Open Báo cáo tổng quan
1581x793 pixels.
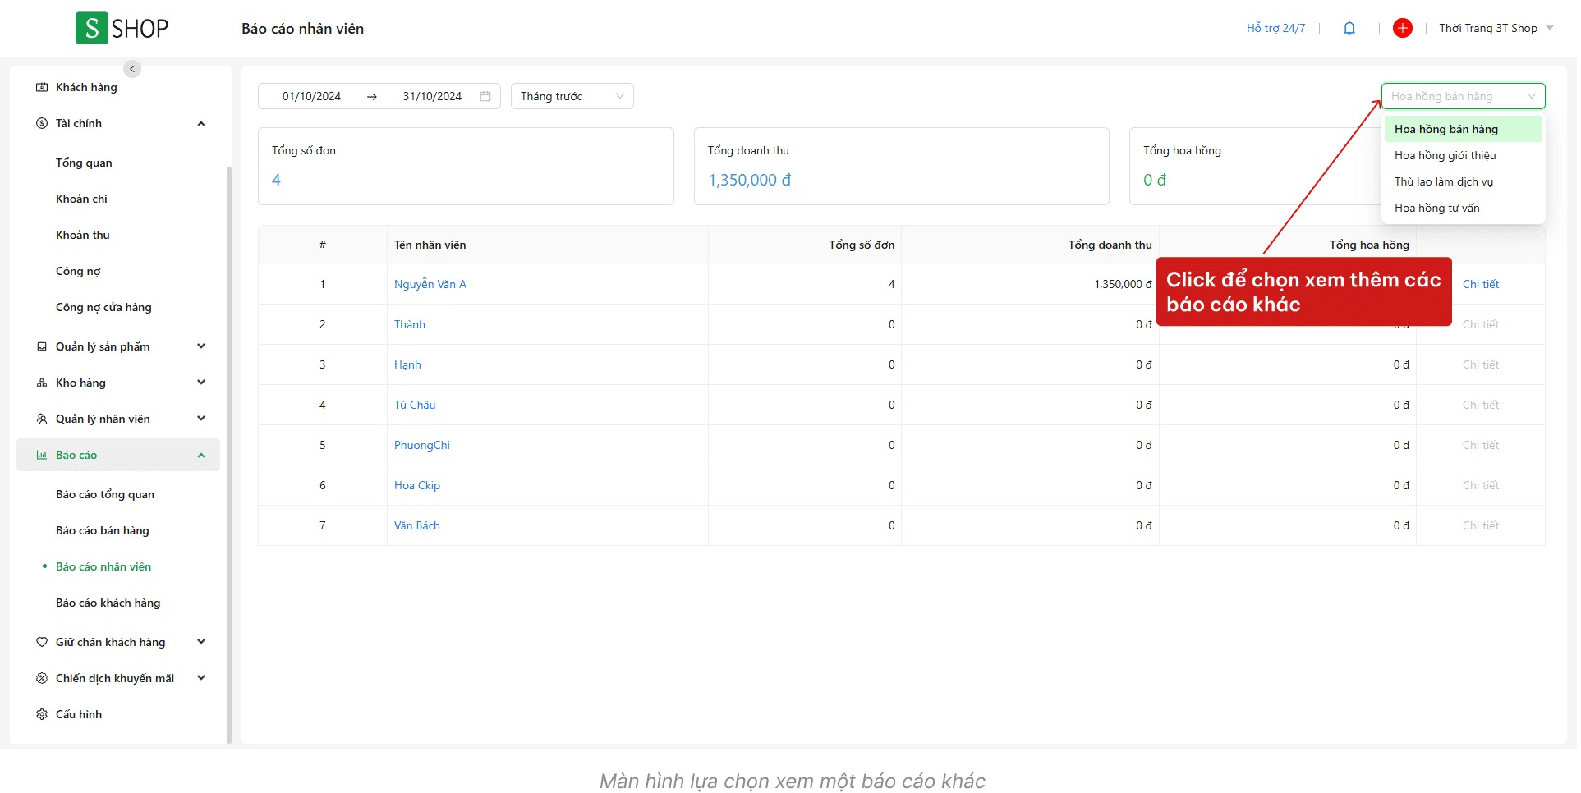pyautogui.click(x=105, y=494)
